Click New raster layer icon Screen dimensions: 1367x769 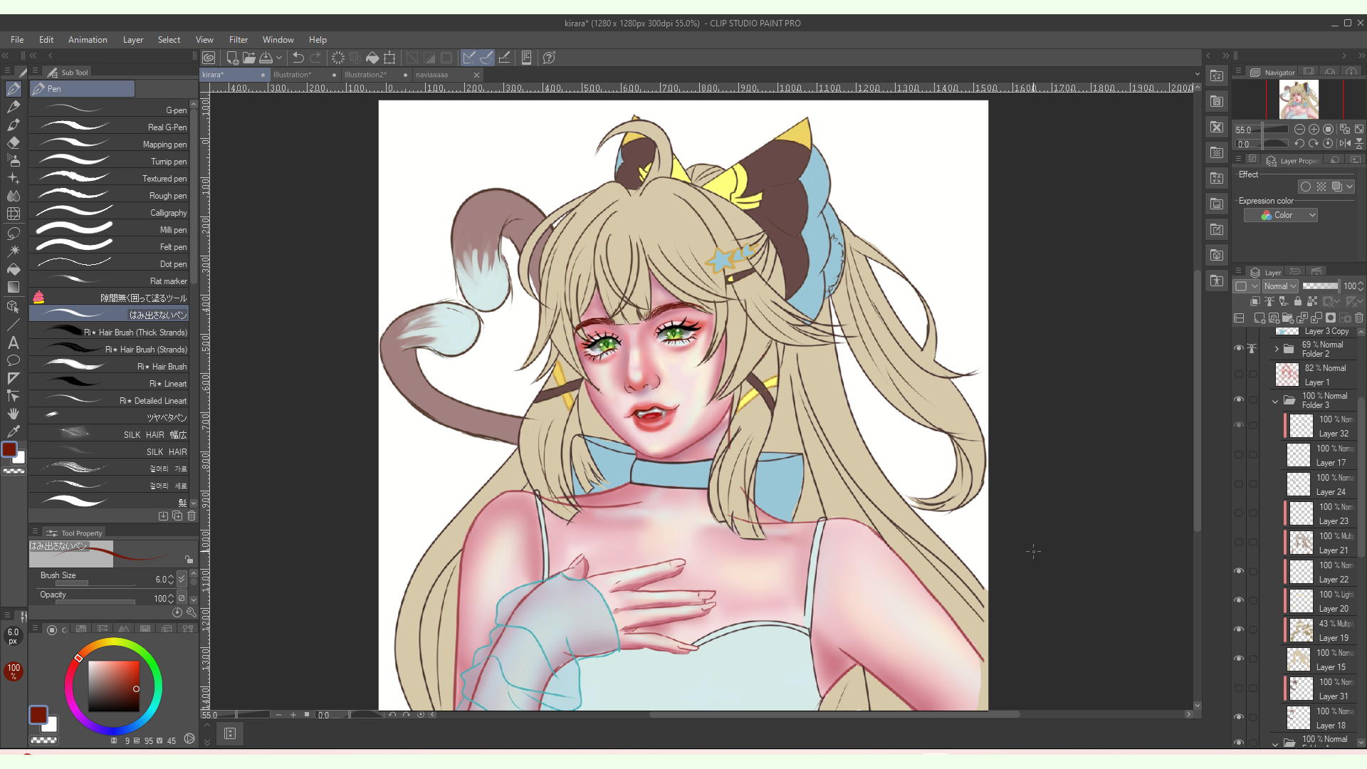(x=1259, y=318)
